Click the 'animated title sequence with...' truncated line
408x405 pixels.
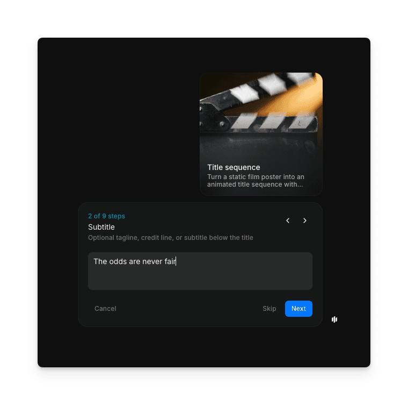pyautogui.click(x=254, y=184)
